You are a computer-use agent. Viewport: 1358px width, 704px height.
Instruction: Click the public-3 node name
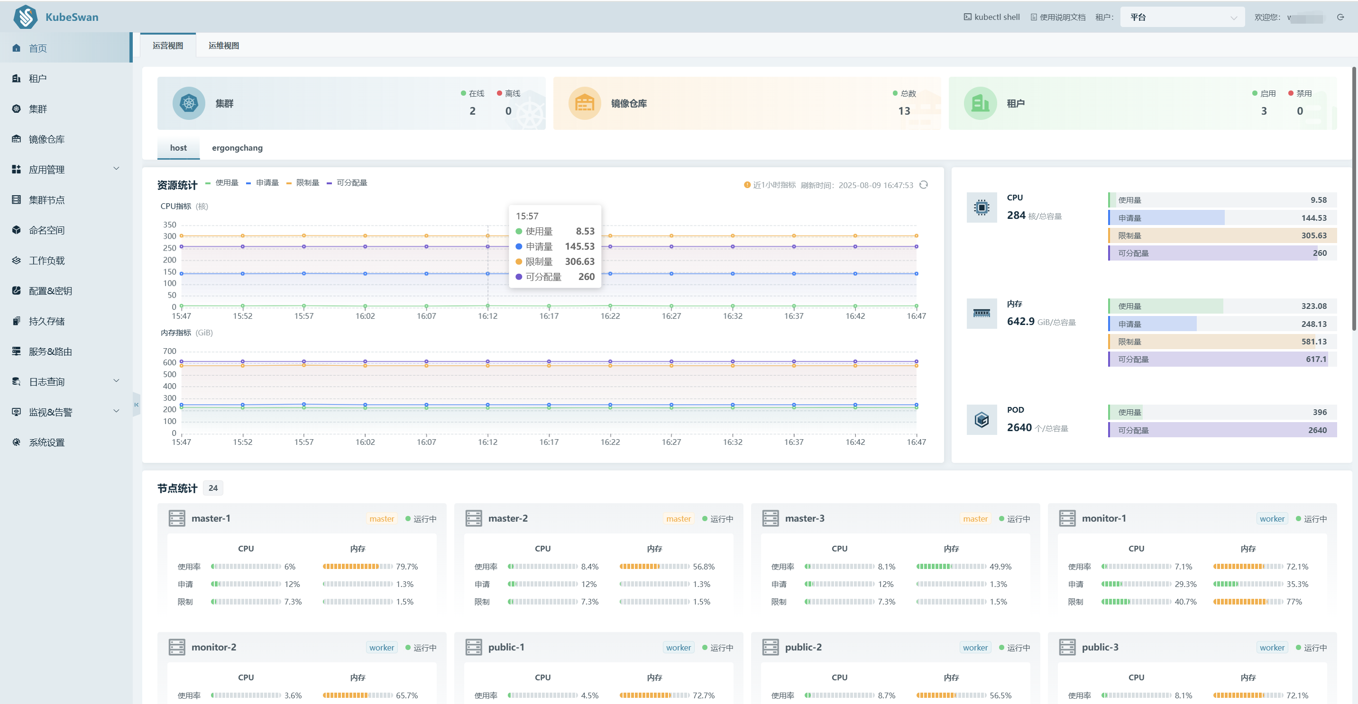tap(1100, 647)
